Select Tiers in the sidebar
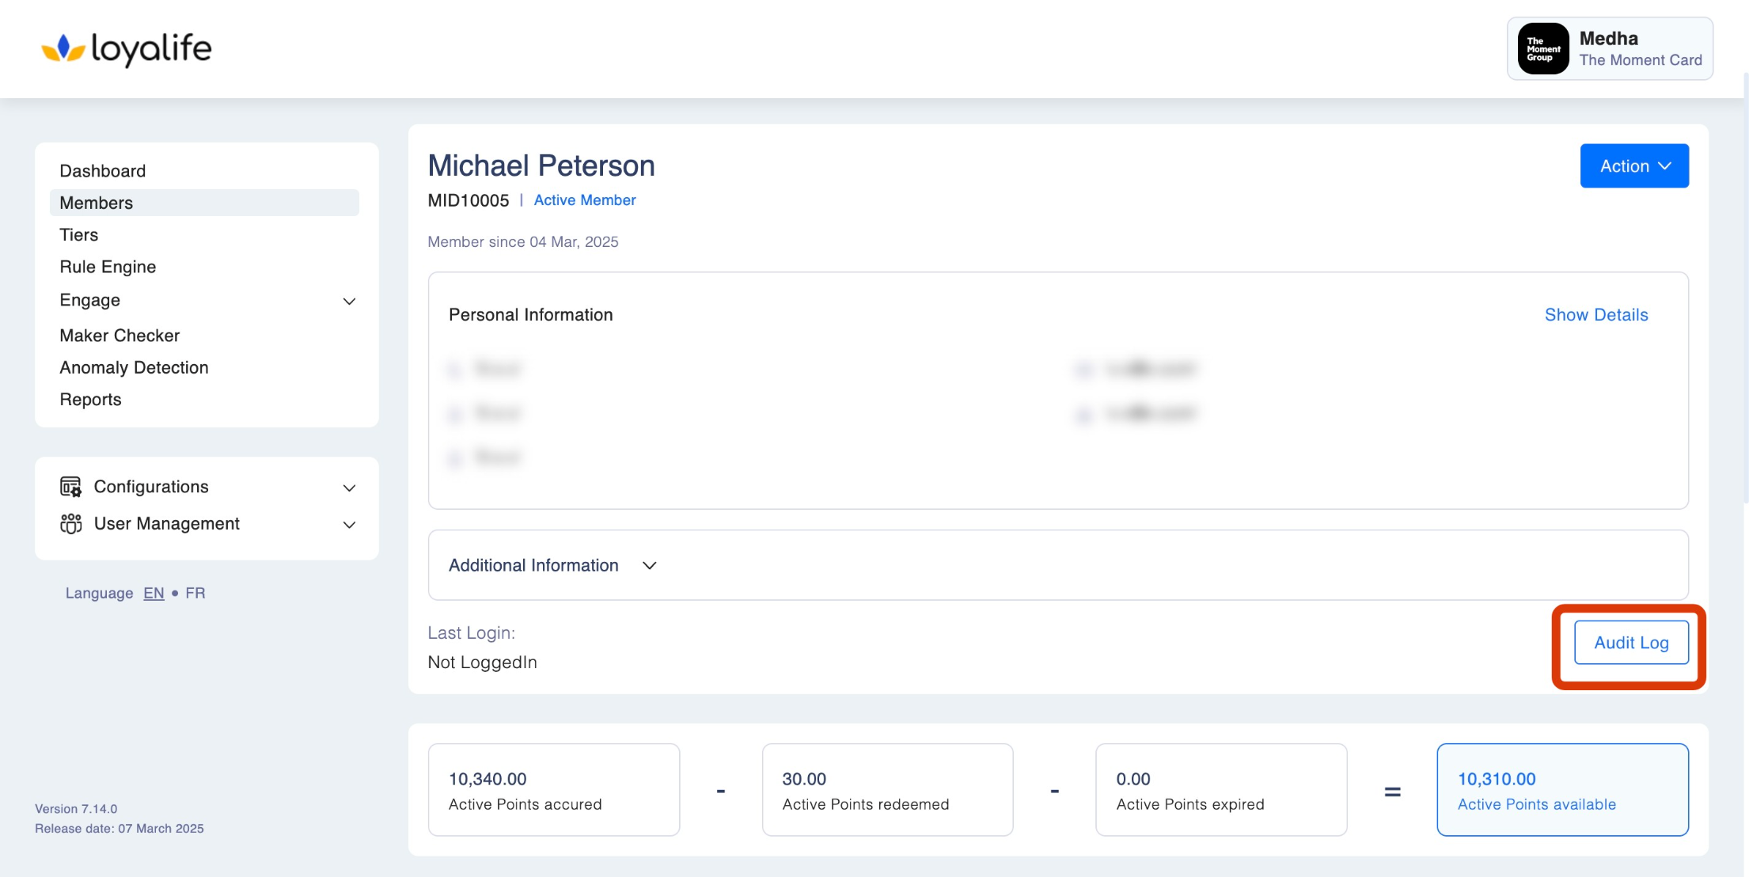Screen dimensions: 1749x877 [79, 235]
